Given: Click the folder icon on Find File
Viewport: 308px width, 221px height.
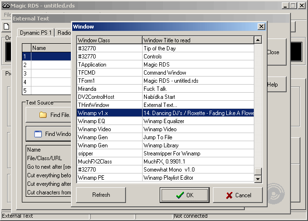Looking at the screenshot, I should [x=43, y=115].
